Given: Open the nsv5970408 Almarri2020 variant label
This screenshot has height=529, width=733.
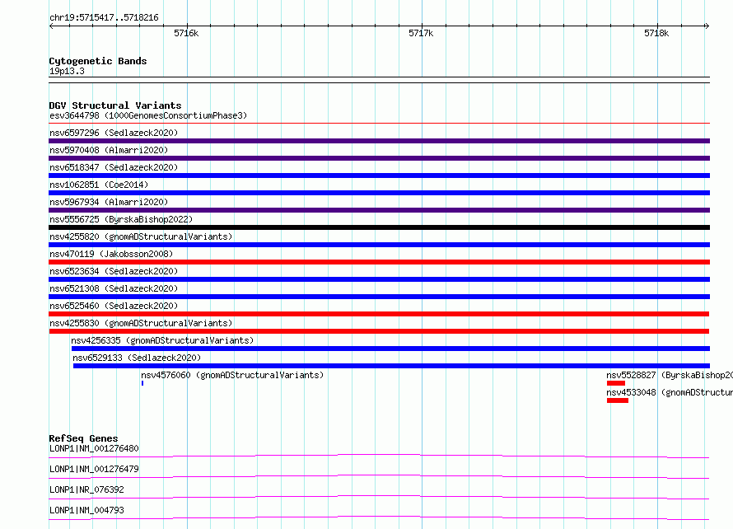Looking at the screenshot, I should 109,150.
